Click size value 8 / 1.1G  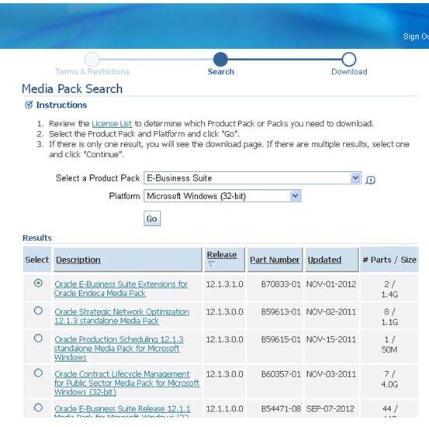(x=389, y=317)
